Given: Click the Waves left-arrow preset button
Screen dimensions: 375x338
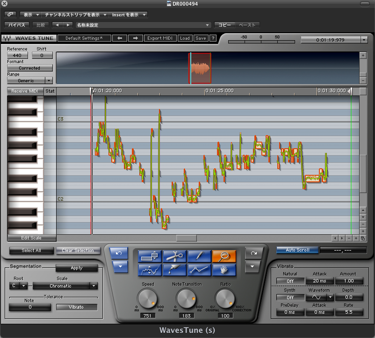Looking at the screenshot, I should coord(120,38).
